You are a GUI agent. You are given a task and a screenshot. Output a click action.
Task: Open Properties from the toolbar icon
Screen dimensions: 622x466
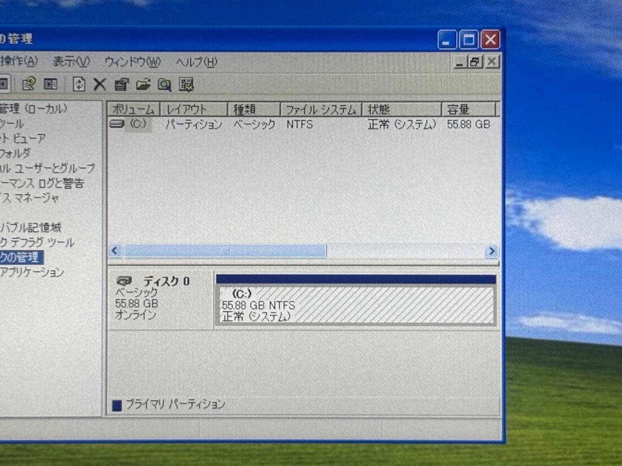122,84
